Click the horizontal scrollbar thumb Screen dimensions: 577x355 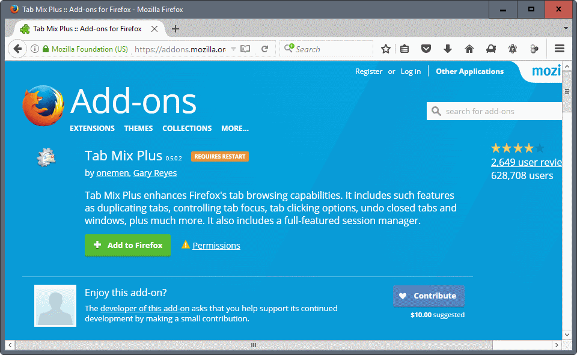pyautogui.click(x=254, y=345)
